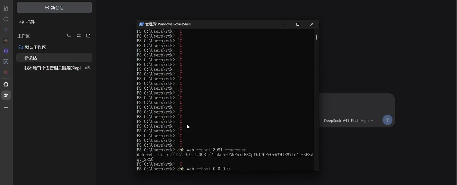This screenshot has height=185, width=457.
Task: Open the globe icon in the sidebar
Action: tap(6, 19)
